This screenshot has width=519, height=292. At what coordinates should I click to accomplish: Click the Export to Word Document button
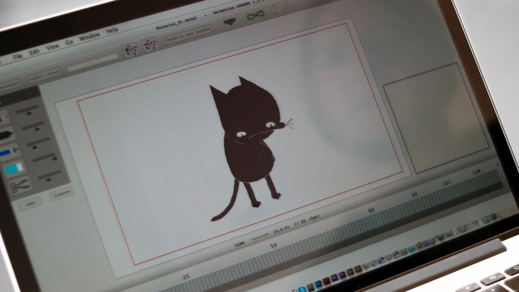[188, 35]
